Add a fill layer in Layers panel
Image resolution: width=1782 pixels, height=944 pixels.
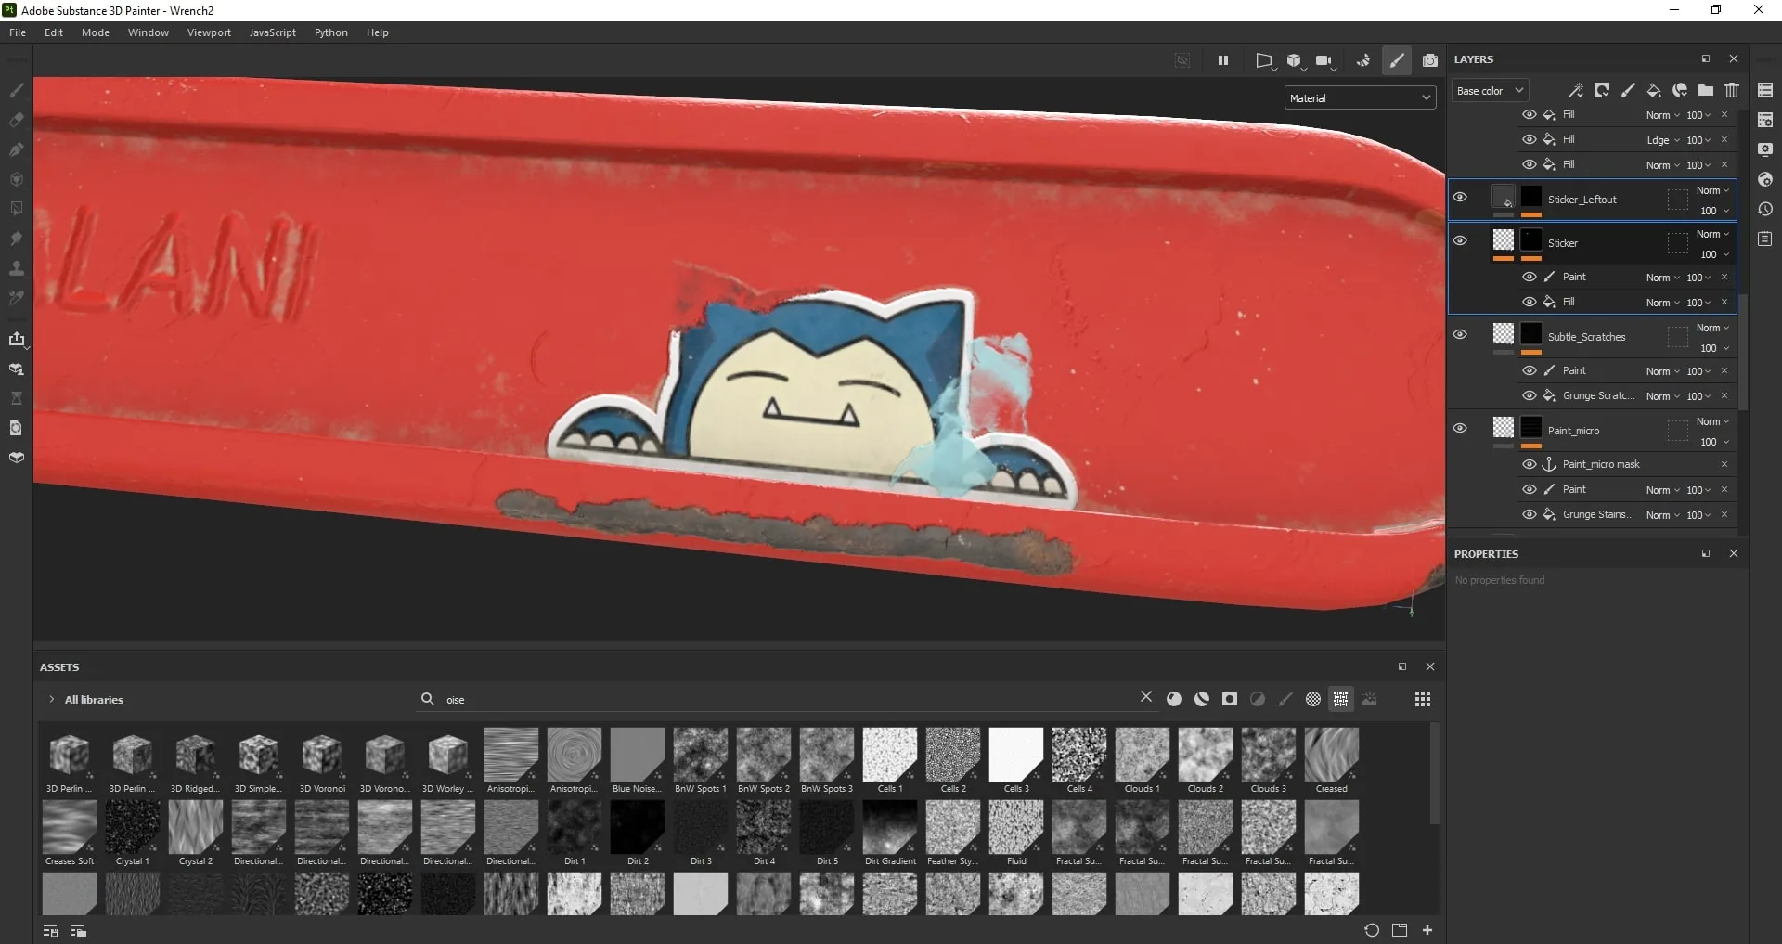point(1654,91)
